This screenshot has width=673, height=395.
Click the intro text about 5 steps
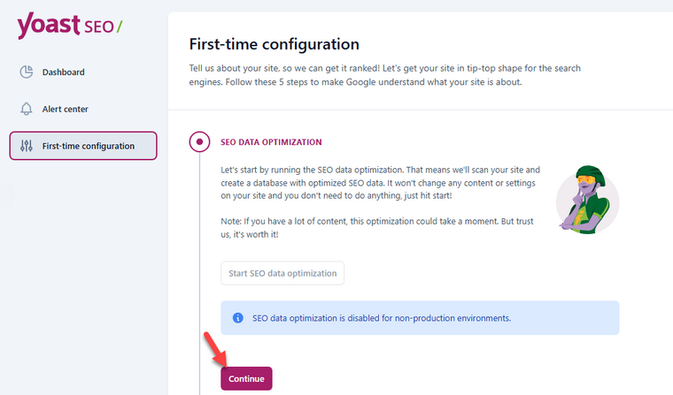[x=385, y=75]
